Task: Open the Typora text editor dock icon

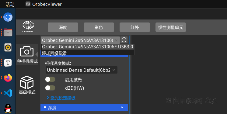Action: (8, 63)
